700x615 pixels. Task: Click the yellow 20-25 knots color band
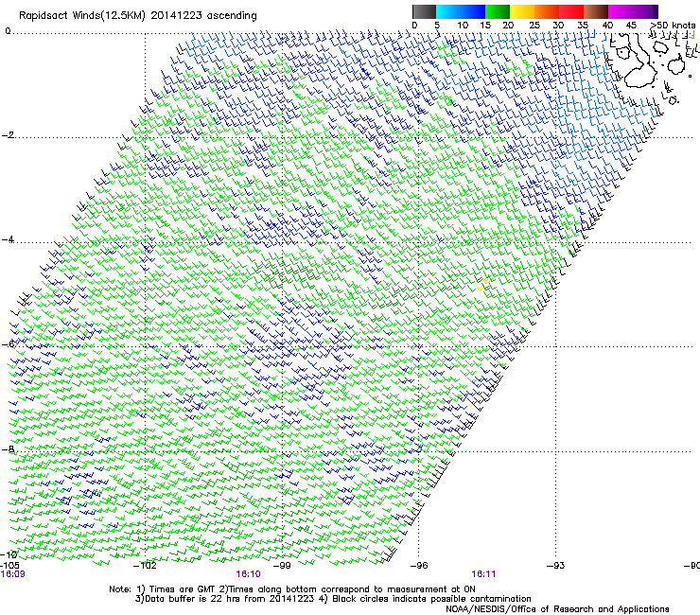(x=522, y=11)
